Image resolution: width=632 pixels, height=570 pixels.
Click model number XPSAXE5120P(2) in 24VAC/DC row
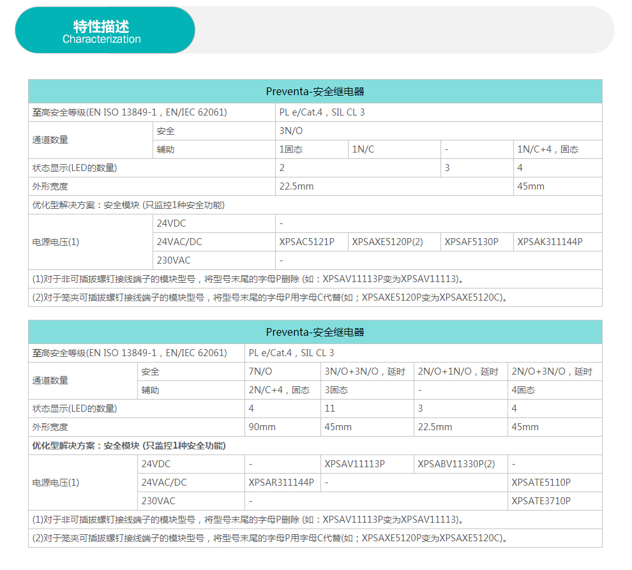click(x=387, y=242)
